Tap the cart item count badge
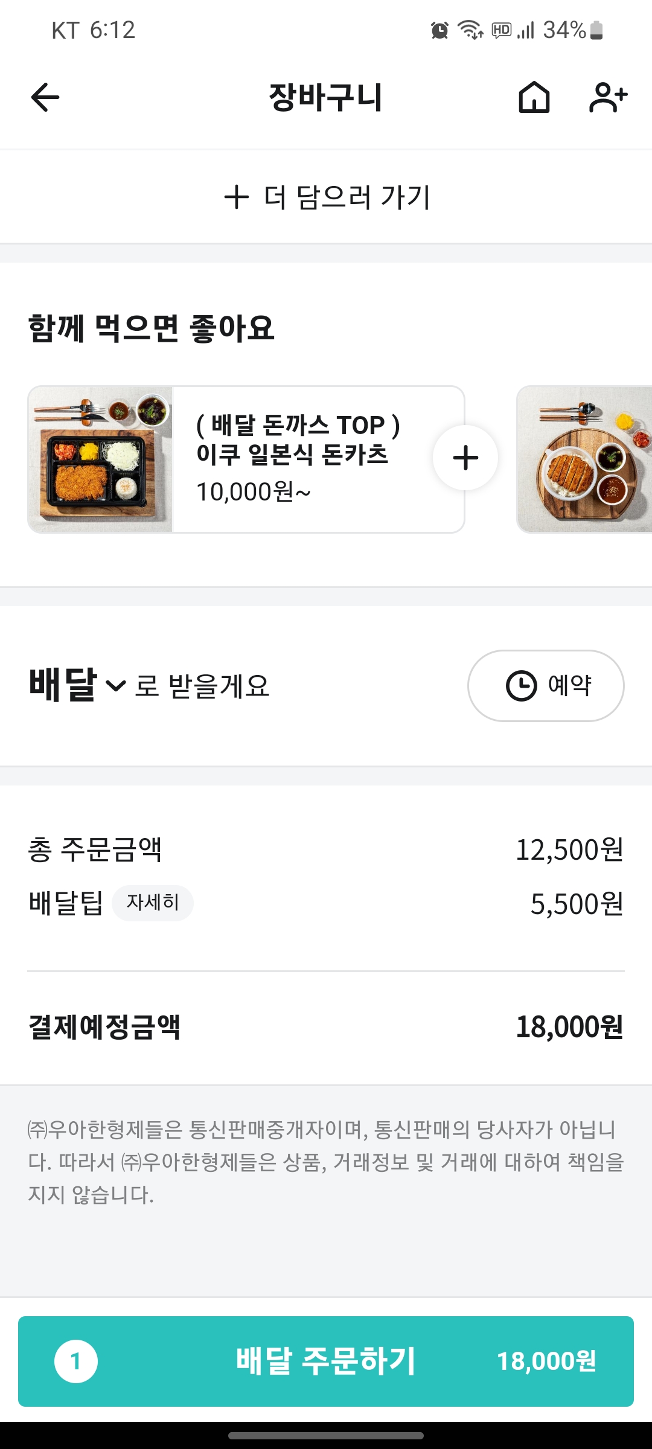This screenshot has width=652, height=1449. [x=76, y=1361]
